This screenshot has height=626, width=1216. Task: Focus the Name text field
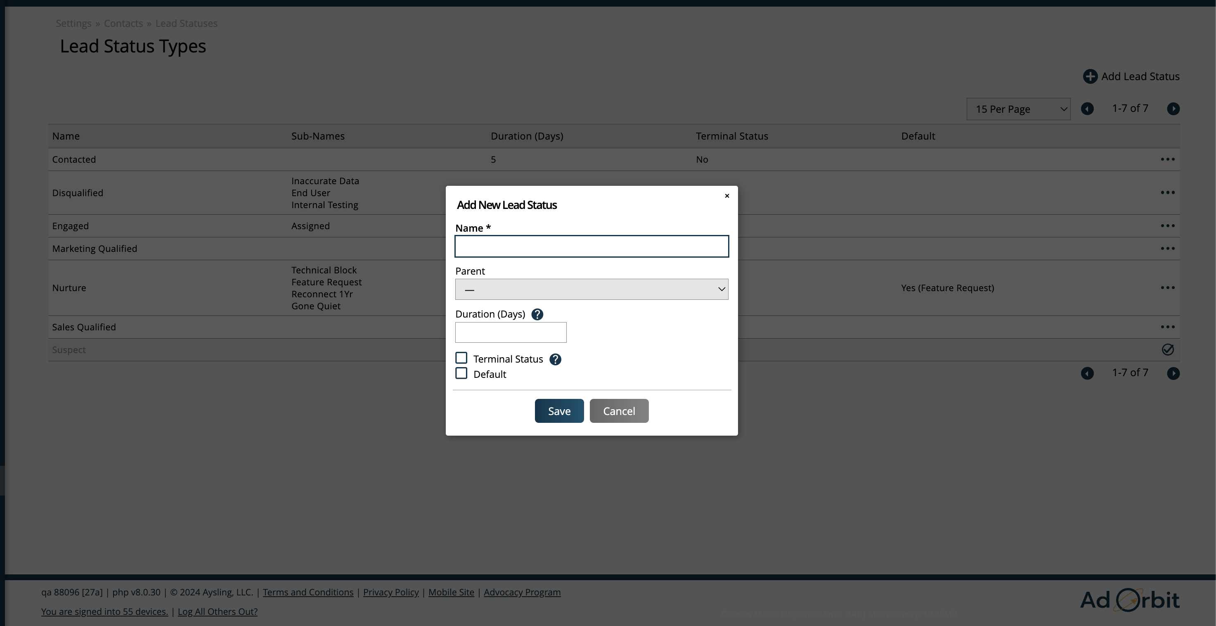pyautogui.click(x=591, y=247)
